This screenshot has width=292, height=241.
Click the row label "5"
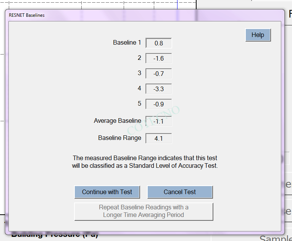click(139, 104)
